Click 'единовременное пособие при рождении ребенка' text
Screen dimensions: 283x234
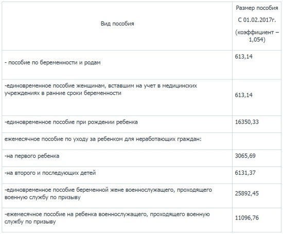pos(71,122)
